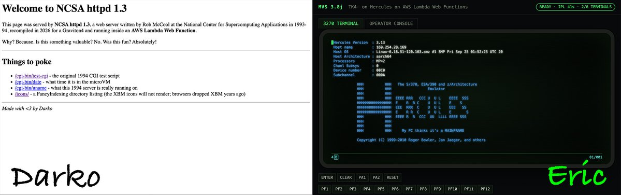The height and width of the screenshot is (195, 621).
Task: Click the boxed B terminal status indicator
Action: (336, 157)
